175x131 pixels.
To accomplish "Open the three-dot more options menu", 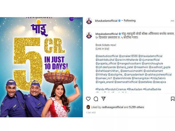I will [x=172, y=21].
